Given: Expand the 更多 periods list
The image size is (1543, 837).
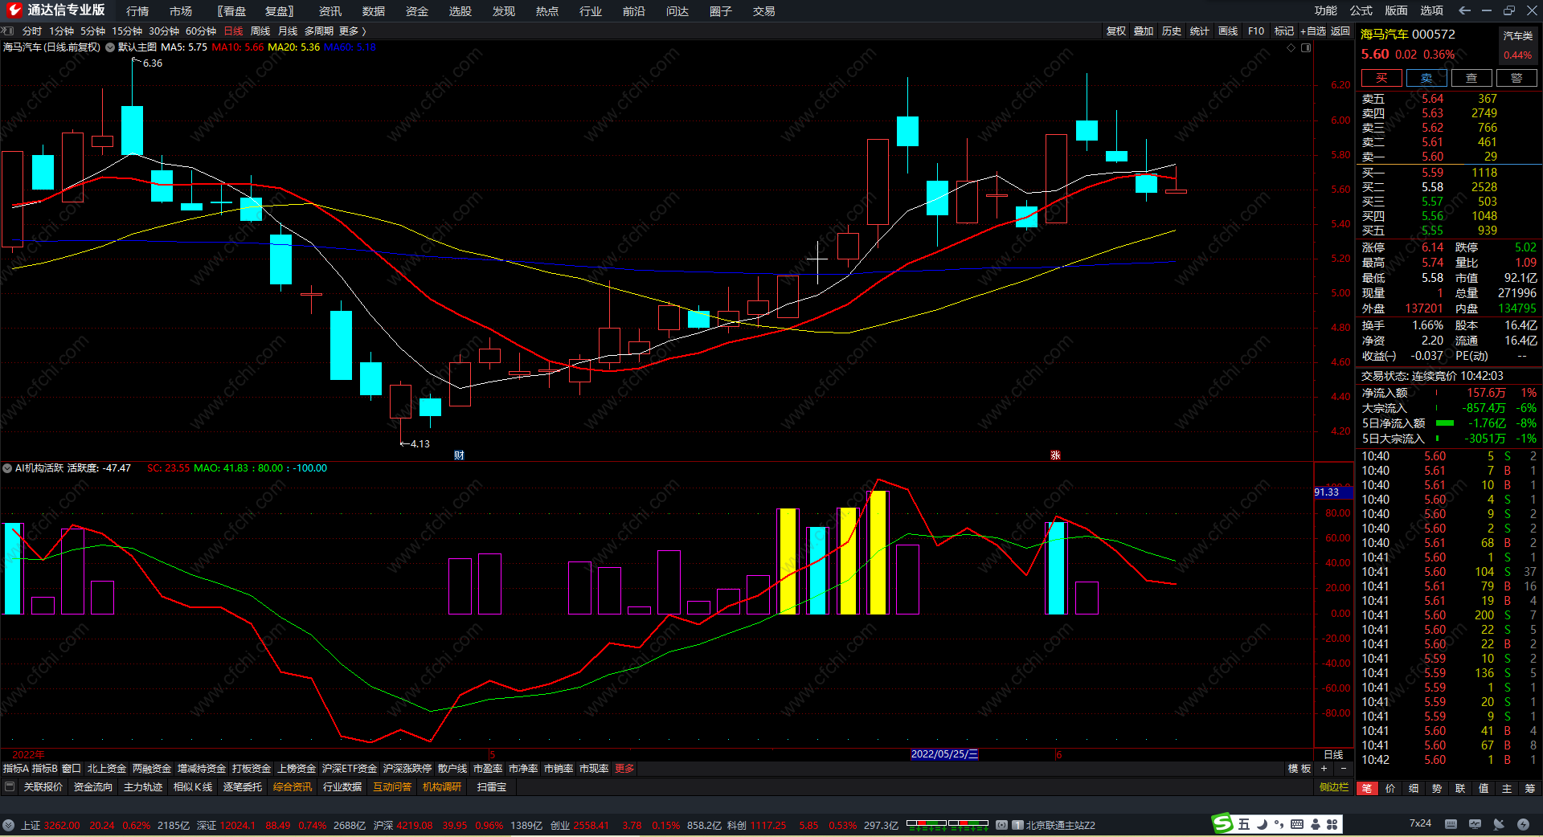Looking at the screenshot, I should coord(352,31).
